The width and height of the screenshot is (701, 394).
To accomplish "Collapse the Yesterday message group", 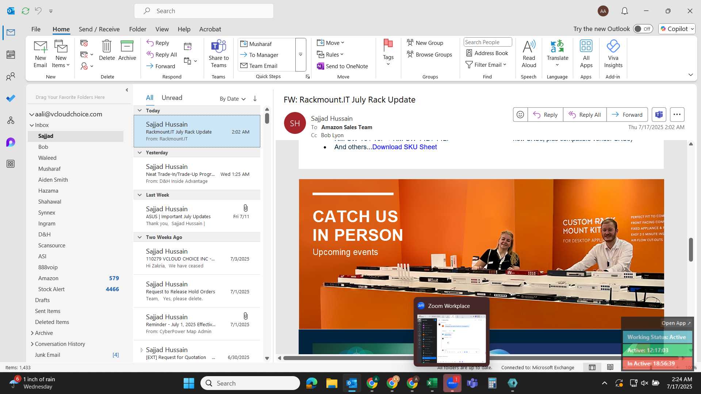I will (x=139, y=152).
